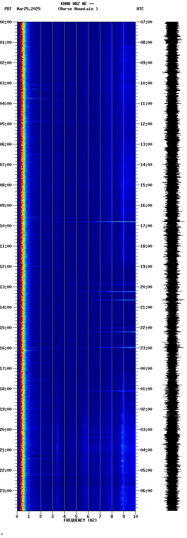Select the '(Horse Mountain )' station name
The image size is (187, 538).
[78, 9]
